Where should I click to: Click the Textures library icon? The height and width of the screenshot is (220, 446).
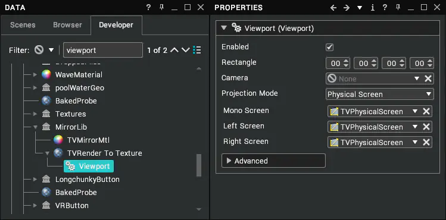coord(46,114)
